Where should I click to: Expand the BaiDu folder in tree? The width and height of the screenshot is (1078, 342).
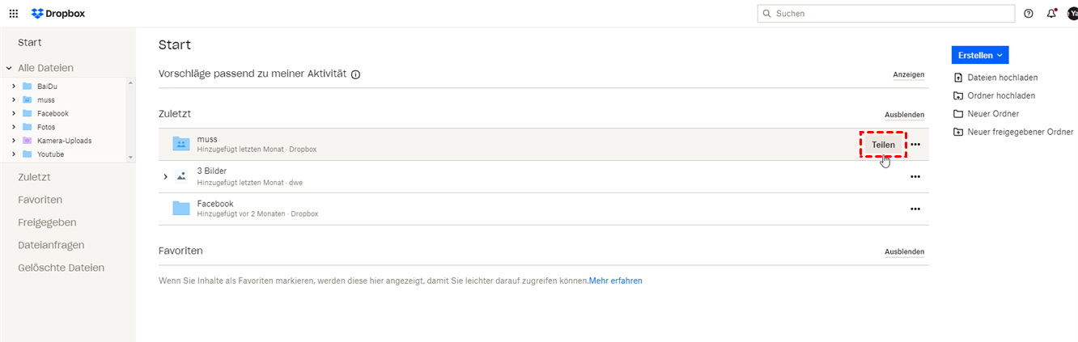14,87
